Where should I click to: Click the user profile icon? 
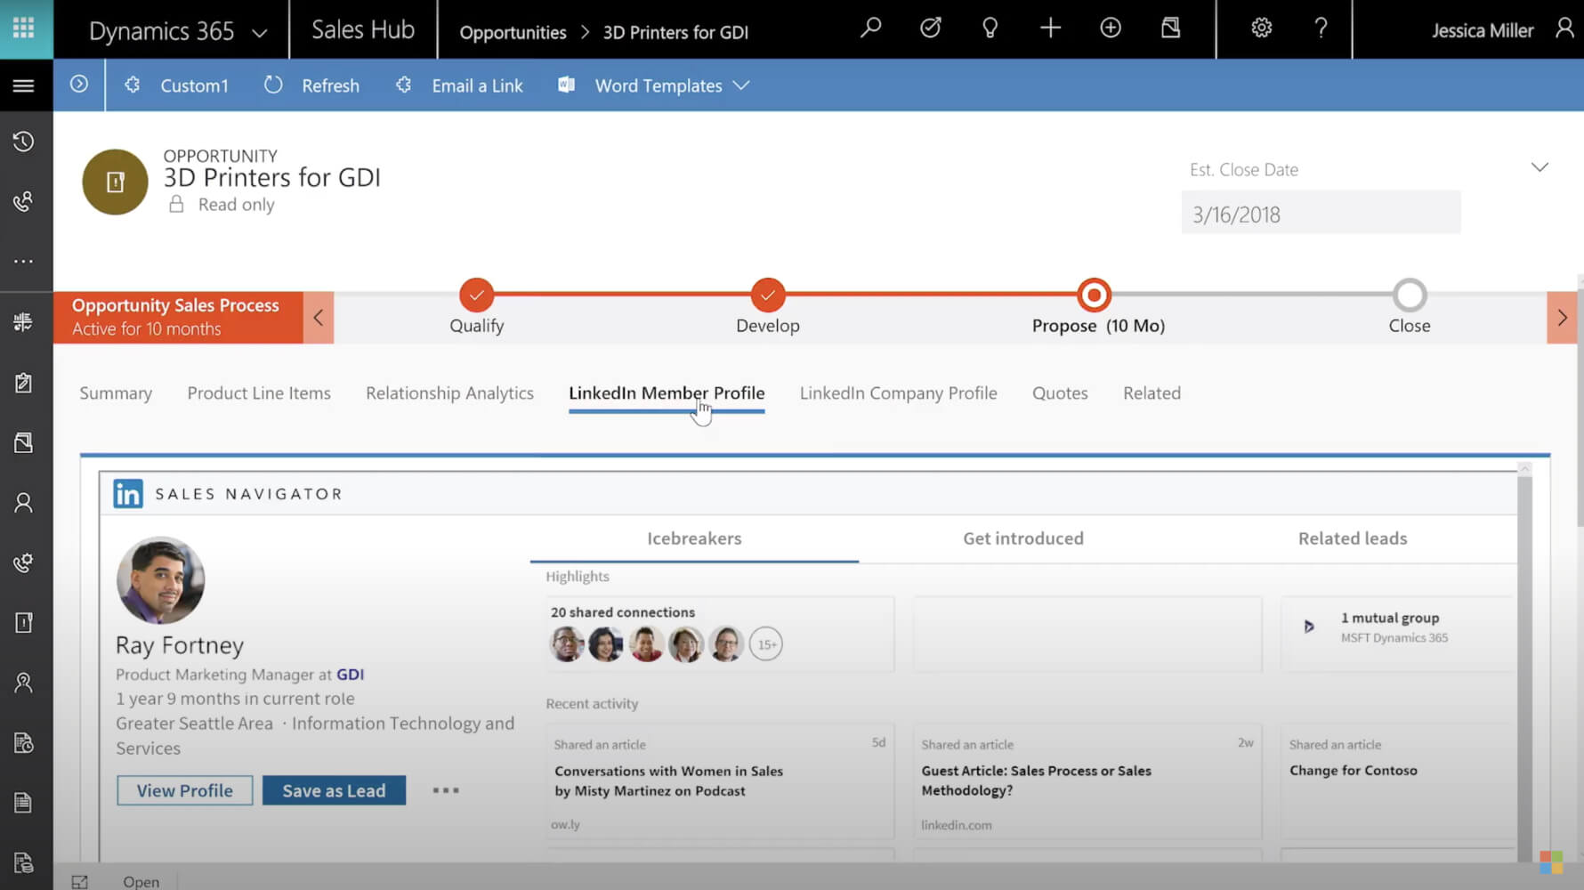[x=1564, y=28]
